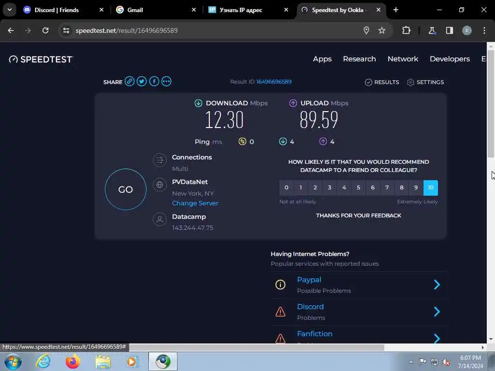Open the Network menu
This screenshot has width=495, height=371.
pyautogui.click(x=403, y=59)
